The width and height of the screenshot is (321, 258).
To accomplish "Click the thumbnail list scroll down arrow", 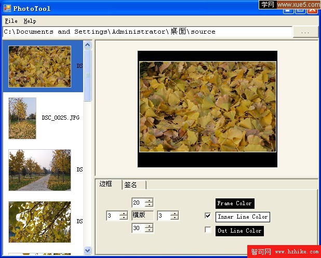I will [88, 250].
